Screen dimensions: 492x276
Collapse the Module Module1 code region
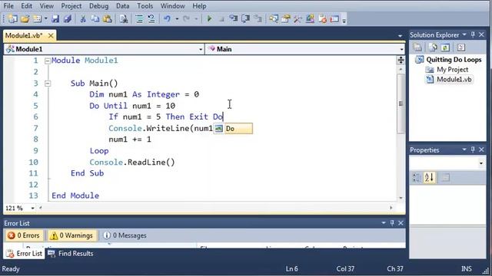pyautogui.click(x=48, y=61)
